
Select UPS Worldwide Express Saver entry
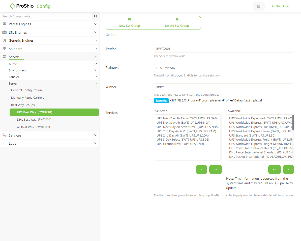(x=261, y=131)
